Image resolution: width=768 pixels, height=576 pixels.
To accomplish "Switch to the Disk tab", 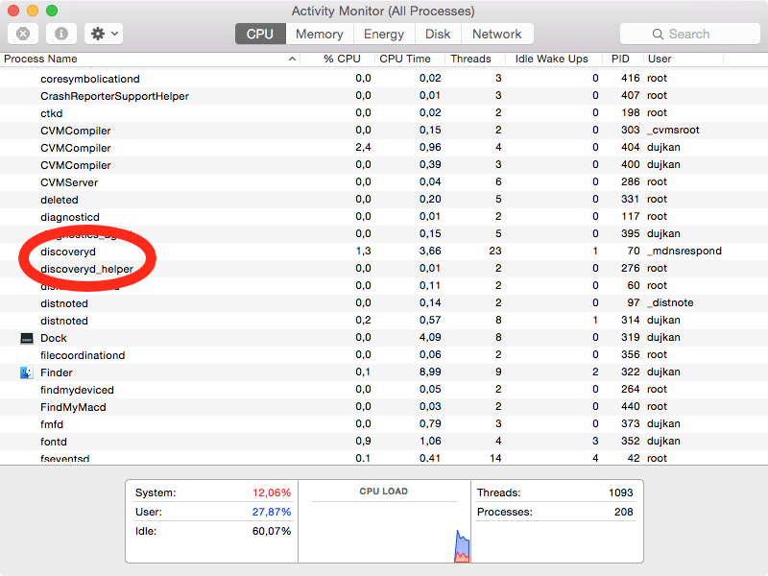I will [438, 34].
